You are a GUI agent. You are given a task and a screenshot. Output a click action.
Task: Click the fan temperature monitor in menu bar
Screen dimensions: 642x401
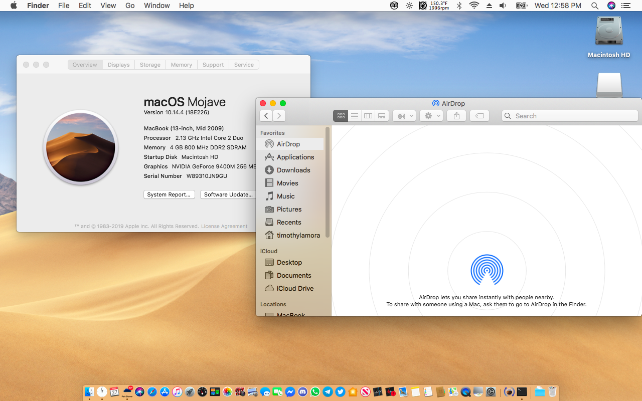434,6
